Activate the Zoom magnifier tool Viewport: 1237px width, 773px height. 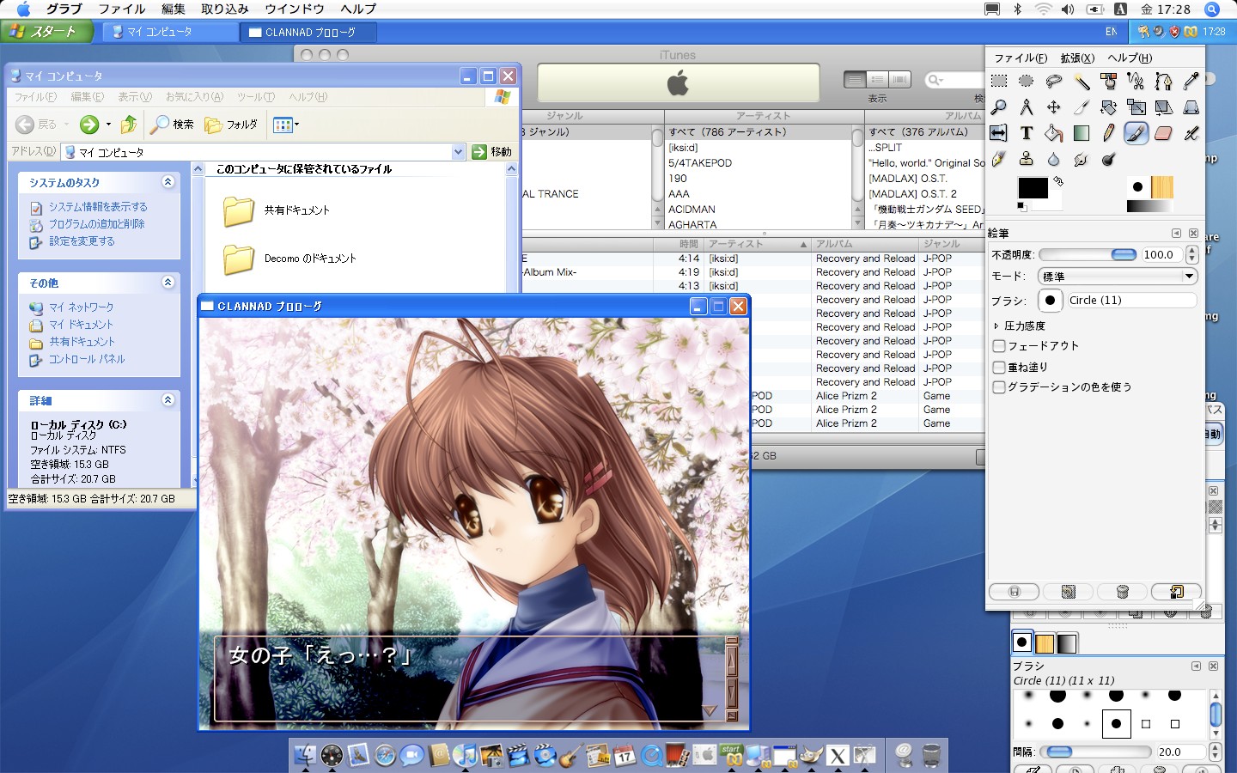[x=999, y=107]
